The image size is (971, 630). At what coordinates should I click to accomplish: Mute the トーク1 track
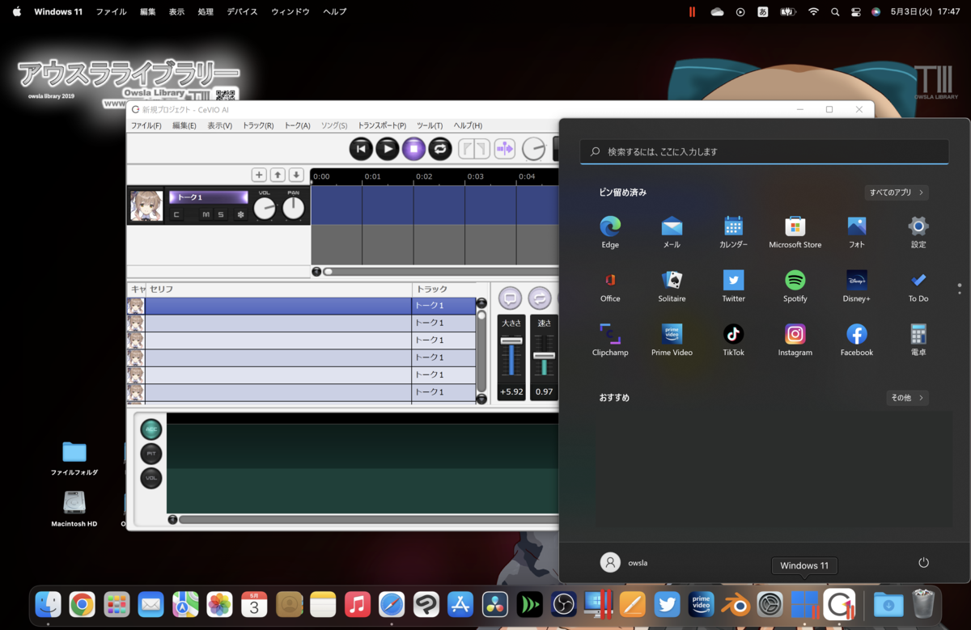(x=206, y=214)
